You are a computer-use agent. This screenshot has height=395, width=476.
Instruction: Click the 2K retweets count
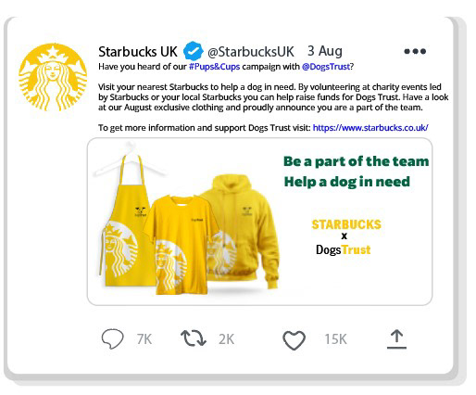pos(226,339)
